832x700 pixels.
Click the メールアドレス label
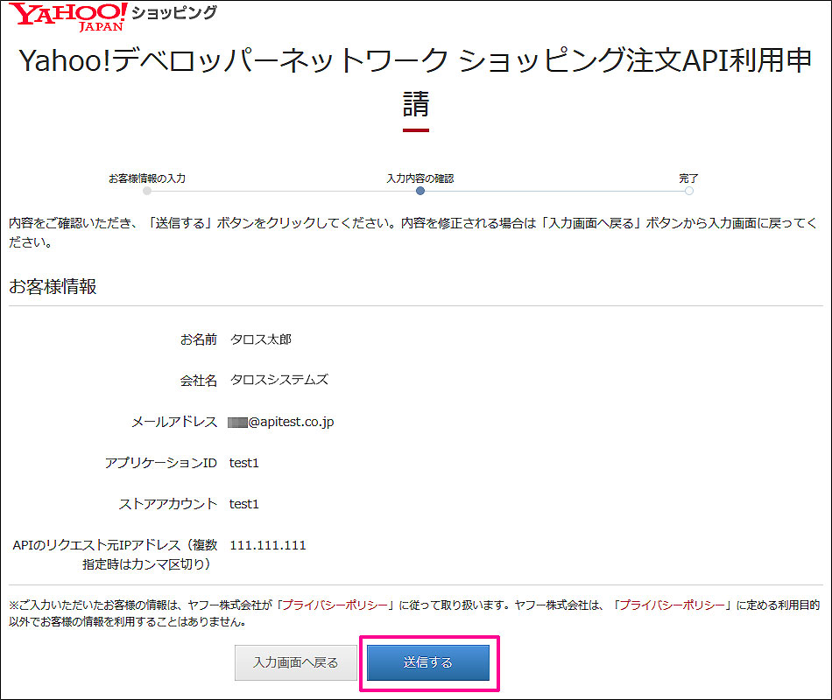pos(174,422)
